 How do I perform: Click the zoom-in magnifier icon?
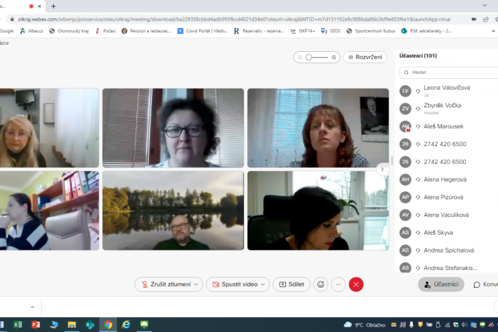click(334, 57)
